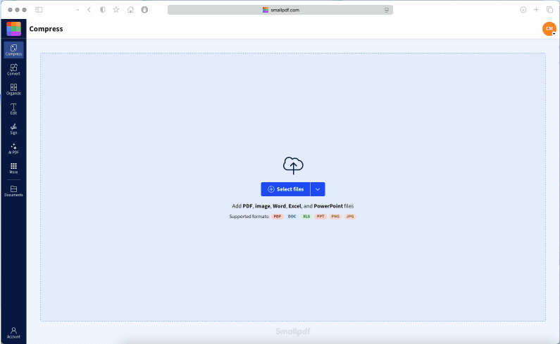Click the Select files button

[x=285, y=189]
